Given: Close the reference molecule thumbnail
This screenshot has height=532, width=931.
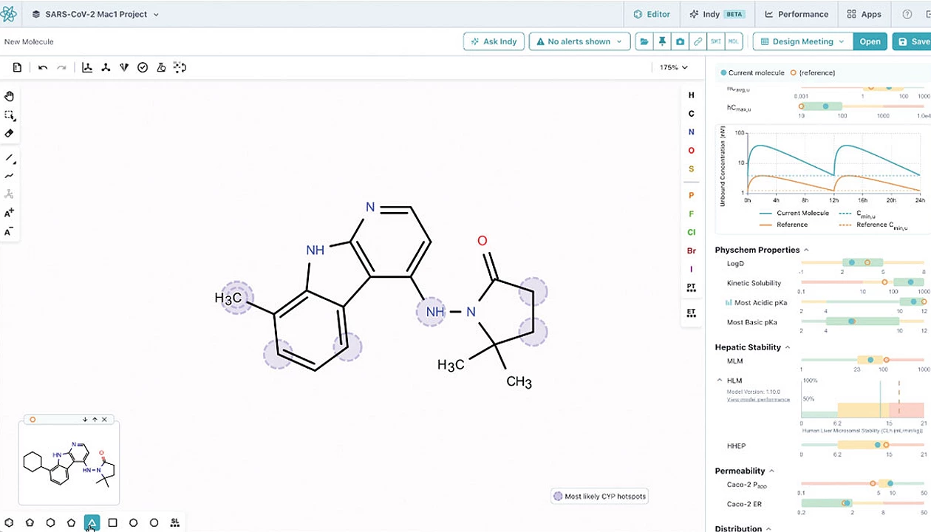Looking at the screenshot, I should pyautogui.click(x=104, y=420).
